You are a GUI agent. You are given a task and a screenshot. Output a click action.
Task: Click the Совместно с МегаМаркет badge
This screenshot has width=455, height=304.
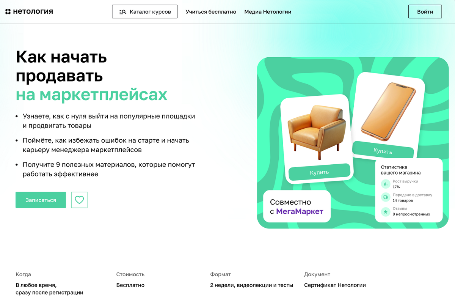coord(297,206)
